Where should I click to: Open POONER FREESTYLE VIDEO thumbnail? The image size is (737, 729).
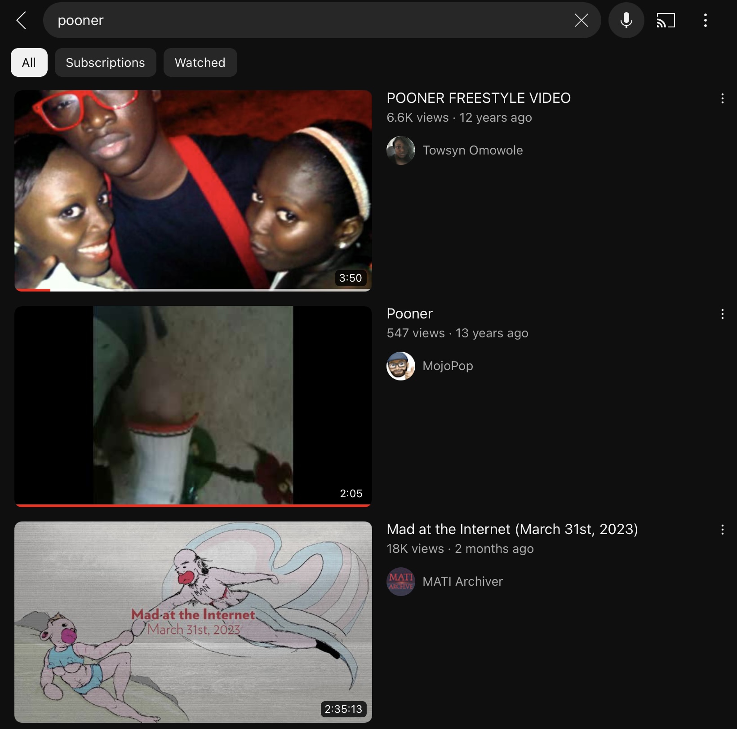[x=193, y=190]
